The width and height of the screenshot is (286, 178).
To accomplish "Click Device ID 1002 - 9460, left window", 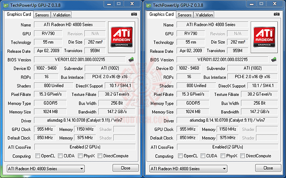I will click(46, 68).
